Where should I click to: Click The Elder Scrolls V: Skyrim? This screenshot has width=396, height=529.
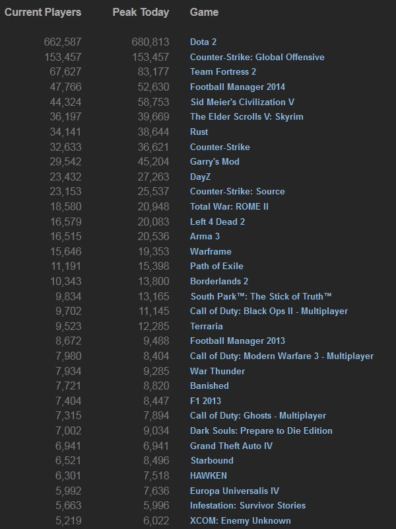coord(246,116)
